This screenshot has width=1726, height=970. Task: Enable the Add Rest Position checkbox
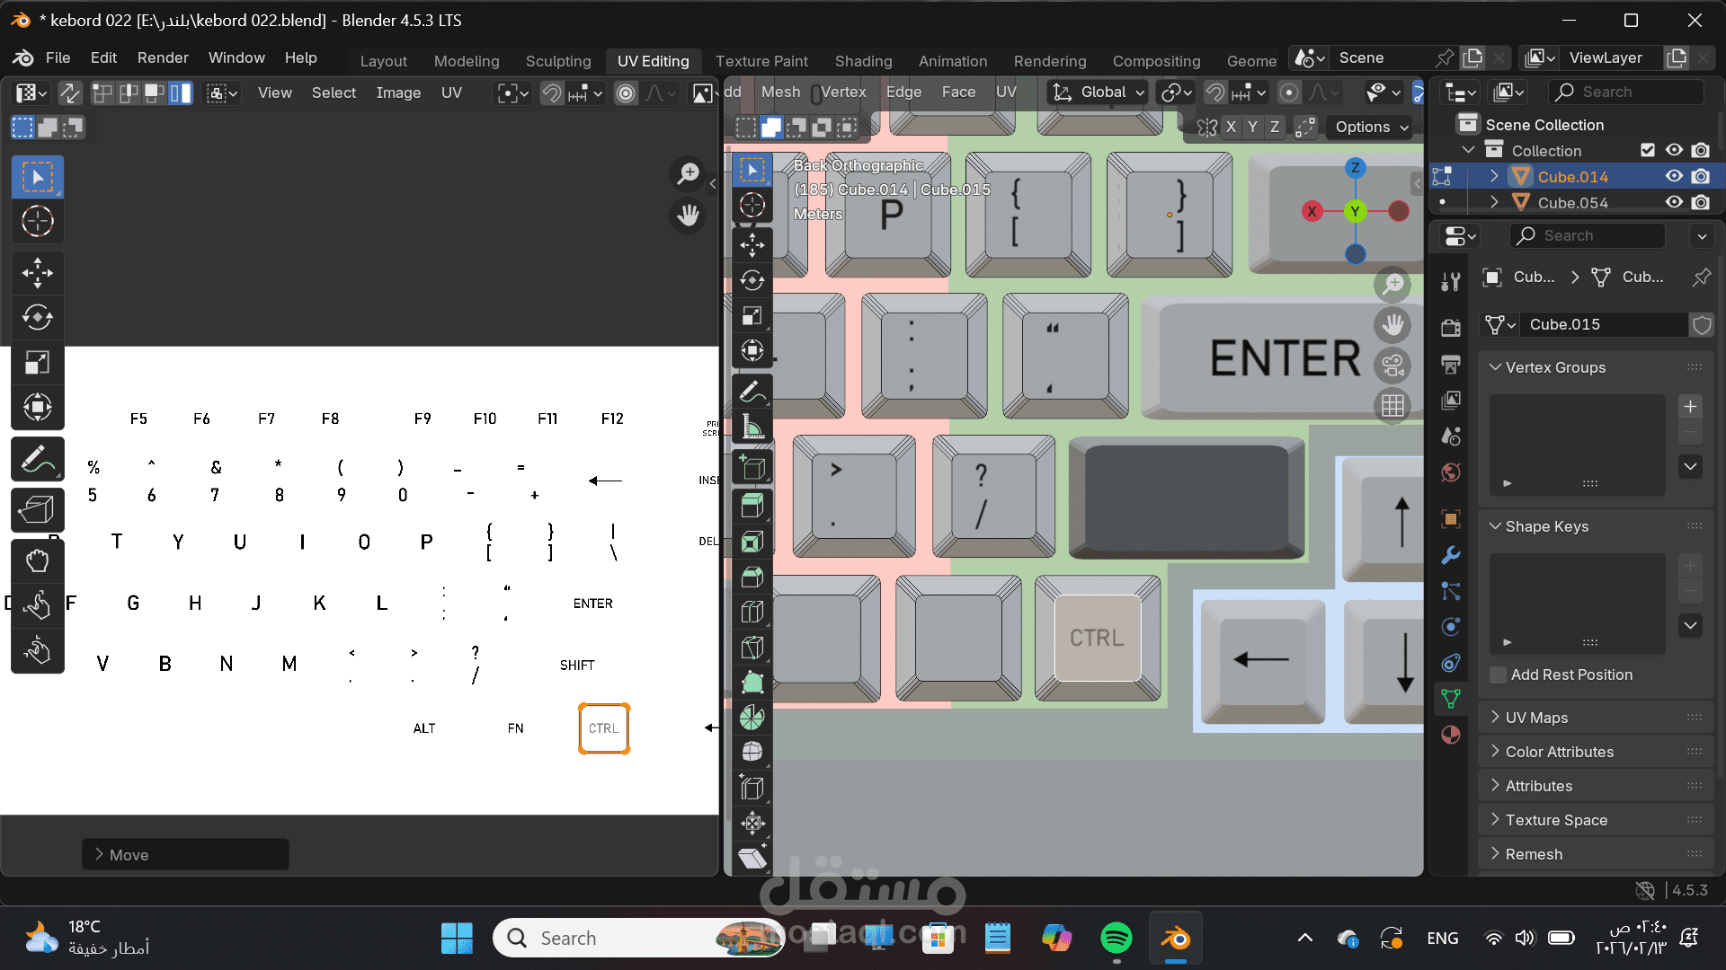click(x=1498, y=675)
